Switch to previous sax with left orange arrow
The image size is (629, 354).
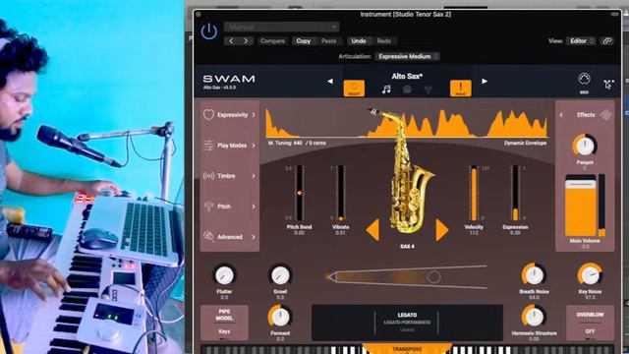point(373,230)
